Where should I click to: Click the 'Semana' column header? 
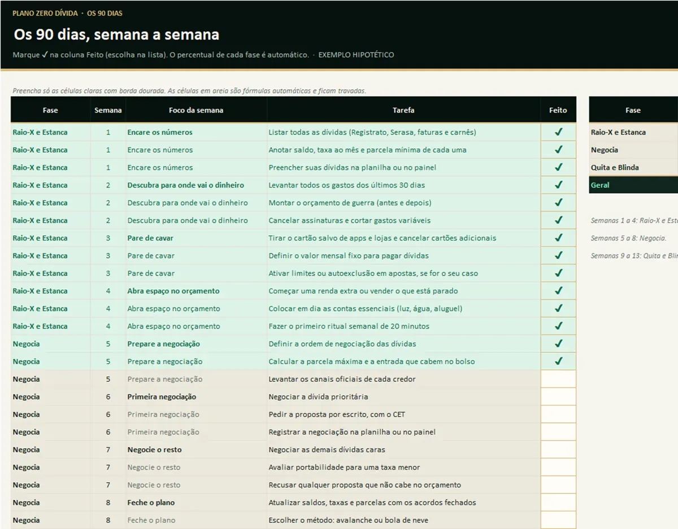point(108,110)
